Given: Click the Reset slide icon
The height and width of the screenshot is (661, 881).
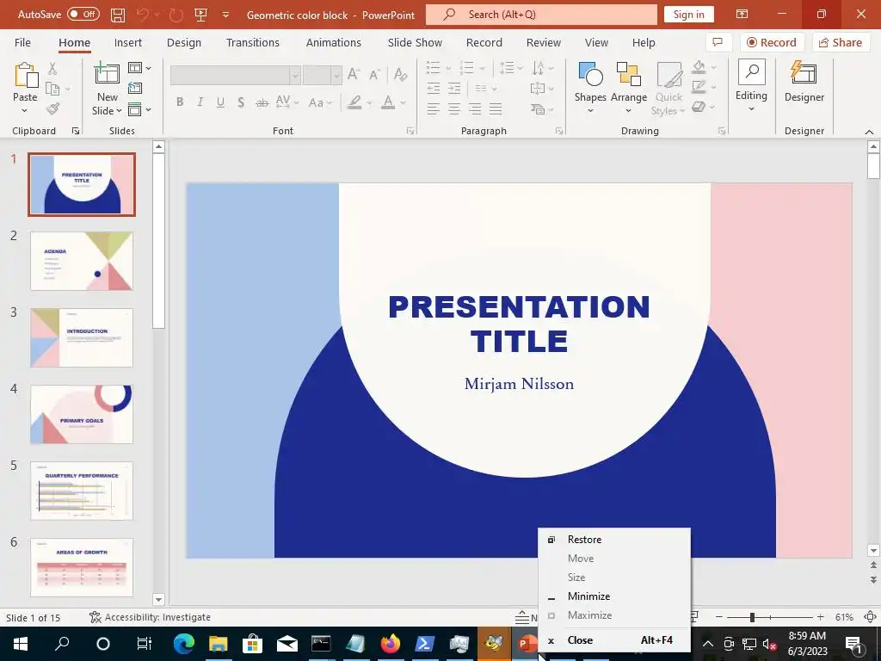Looking at the screenshot, I should point(135,88).
